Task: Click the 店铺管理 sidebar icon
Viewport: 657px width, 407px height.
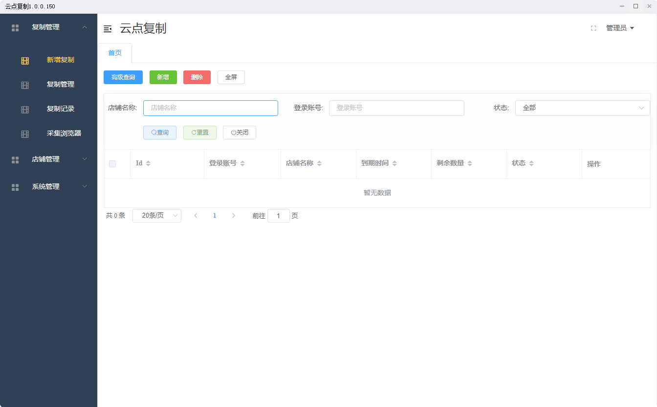Action: 15,159
